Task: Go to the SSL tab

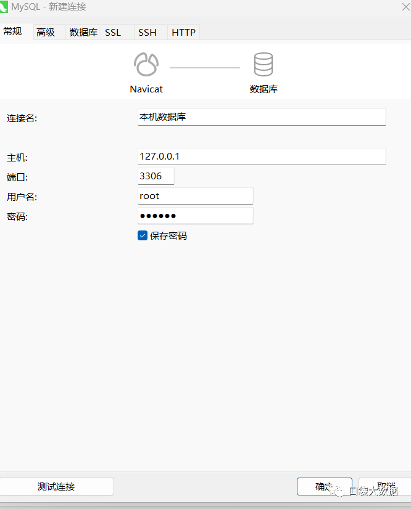Action: [x=113, y=33]
